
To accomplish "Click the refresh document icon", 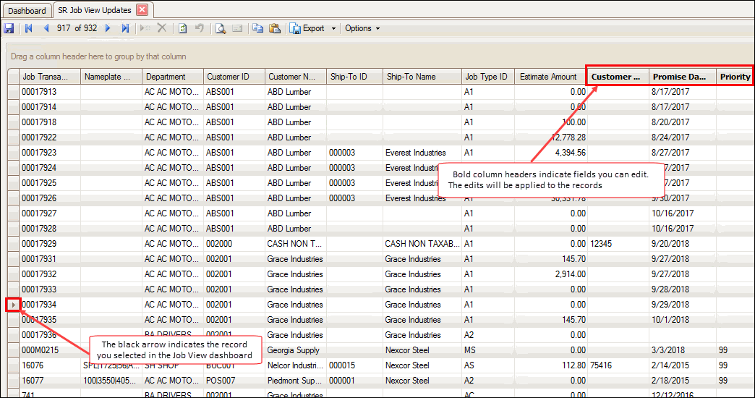I will tap(182, 28).
